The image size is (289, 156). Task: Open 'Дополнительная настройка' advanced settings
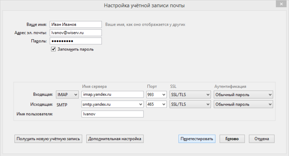(x=115, y=139)
